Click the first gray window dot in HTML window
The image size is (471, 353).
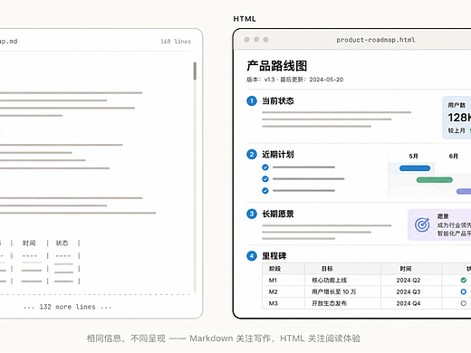coord(246,40)
